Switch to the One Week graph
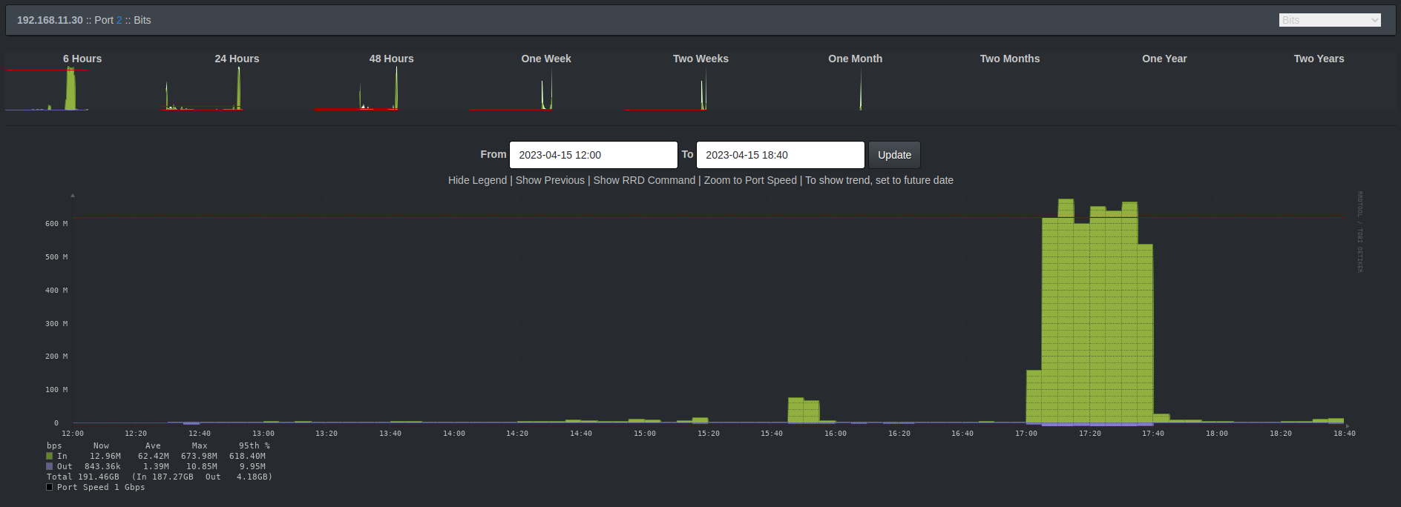The width and height of the screenshot is (1401, 507). (x=545, y=88)
